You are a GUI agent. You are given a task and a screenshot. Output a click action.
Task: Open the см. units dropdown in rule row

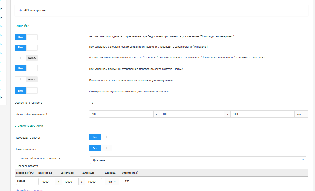point(112,182)
